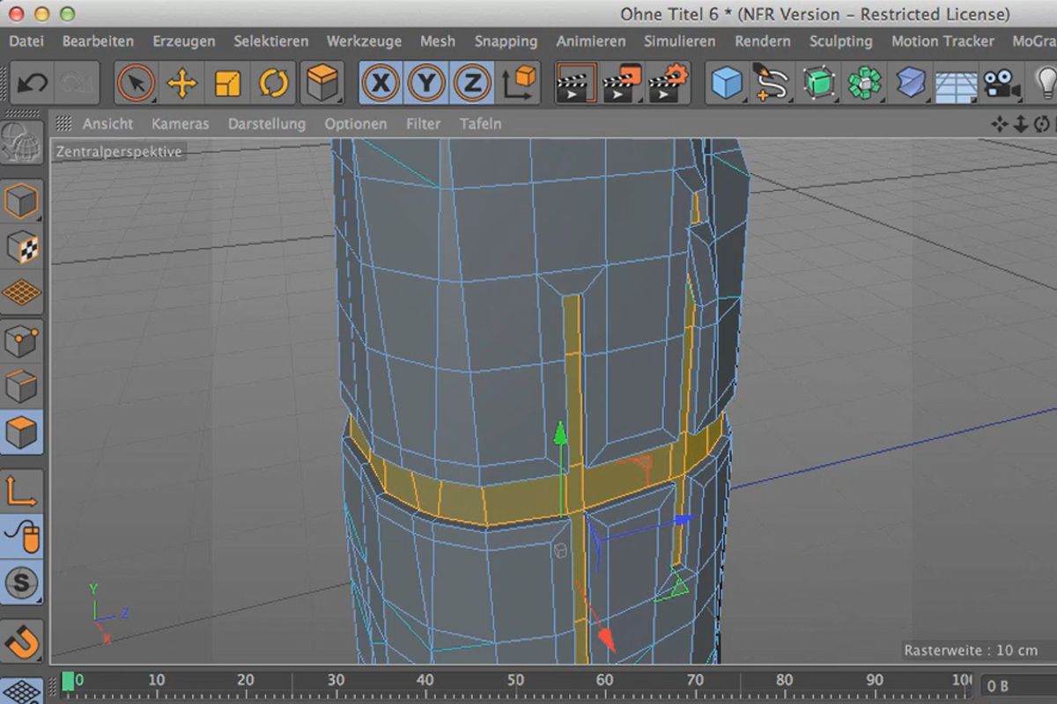Switch to Model mode cube icon

tap(22, 202)
